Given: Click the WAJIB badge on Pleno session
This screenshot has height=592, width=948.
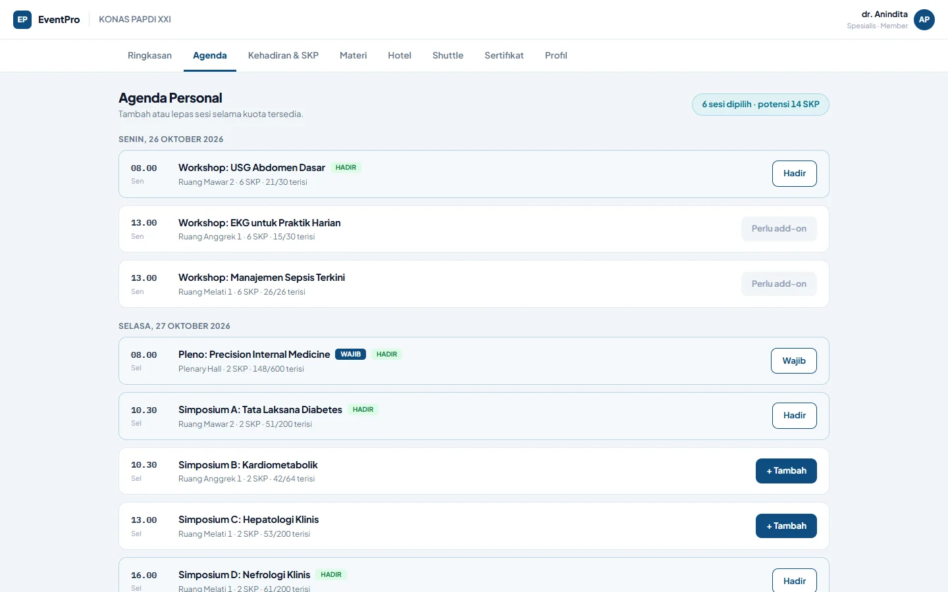Looking at the screenshot, I should click(x=351, y=355).
